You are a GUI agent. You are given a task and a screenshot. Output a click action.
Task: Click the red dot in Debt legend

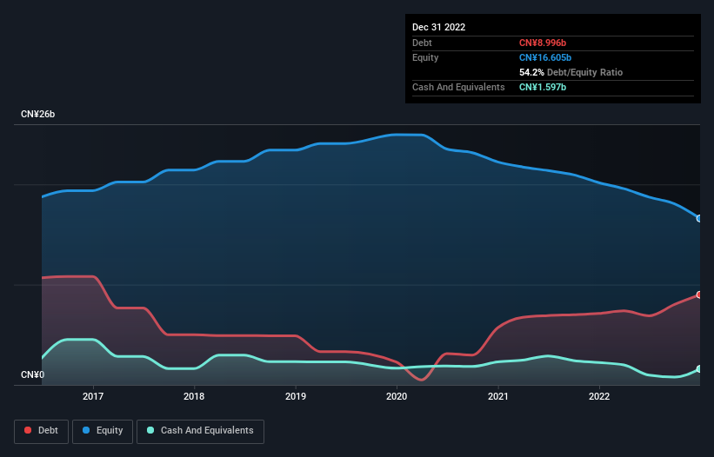(x=28, y=430)
